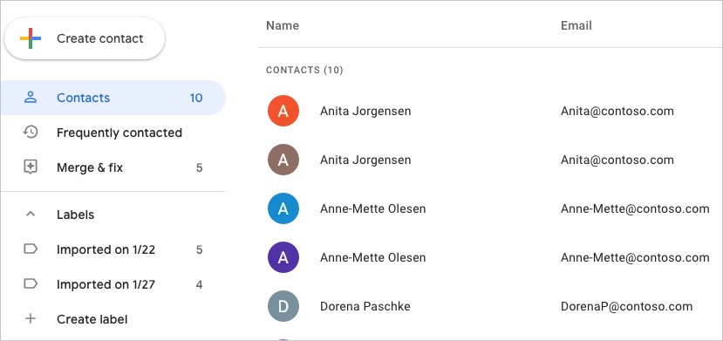This screenshot has height=341, width=723.
Task: Open DorenaP@contoso.com email entry
Action: coord(627,306)
